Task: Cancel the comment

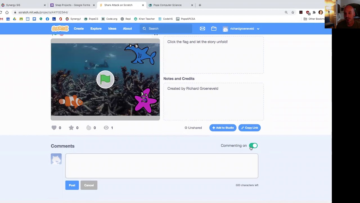Action: point(89,185)
